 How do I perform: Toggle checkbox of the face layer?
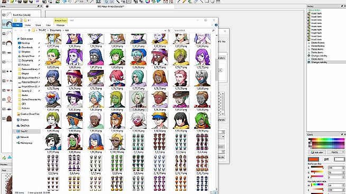[4, 100]
